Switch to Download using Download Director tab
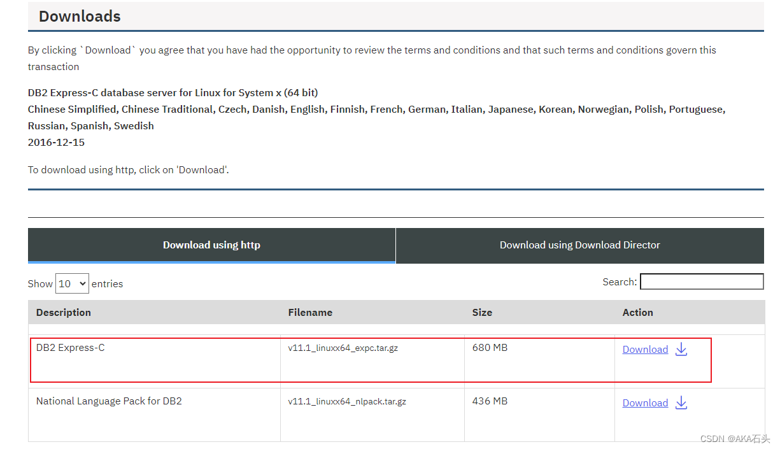 580,245
